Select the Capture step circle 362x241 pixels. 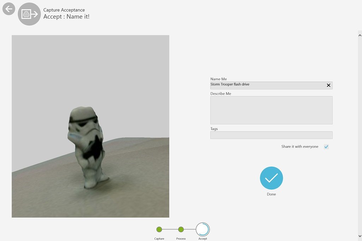point(159,229)
